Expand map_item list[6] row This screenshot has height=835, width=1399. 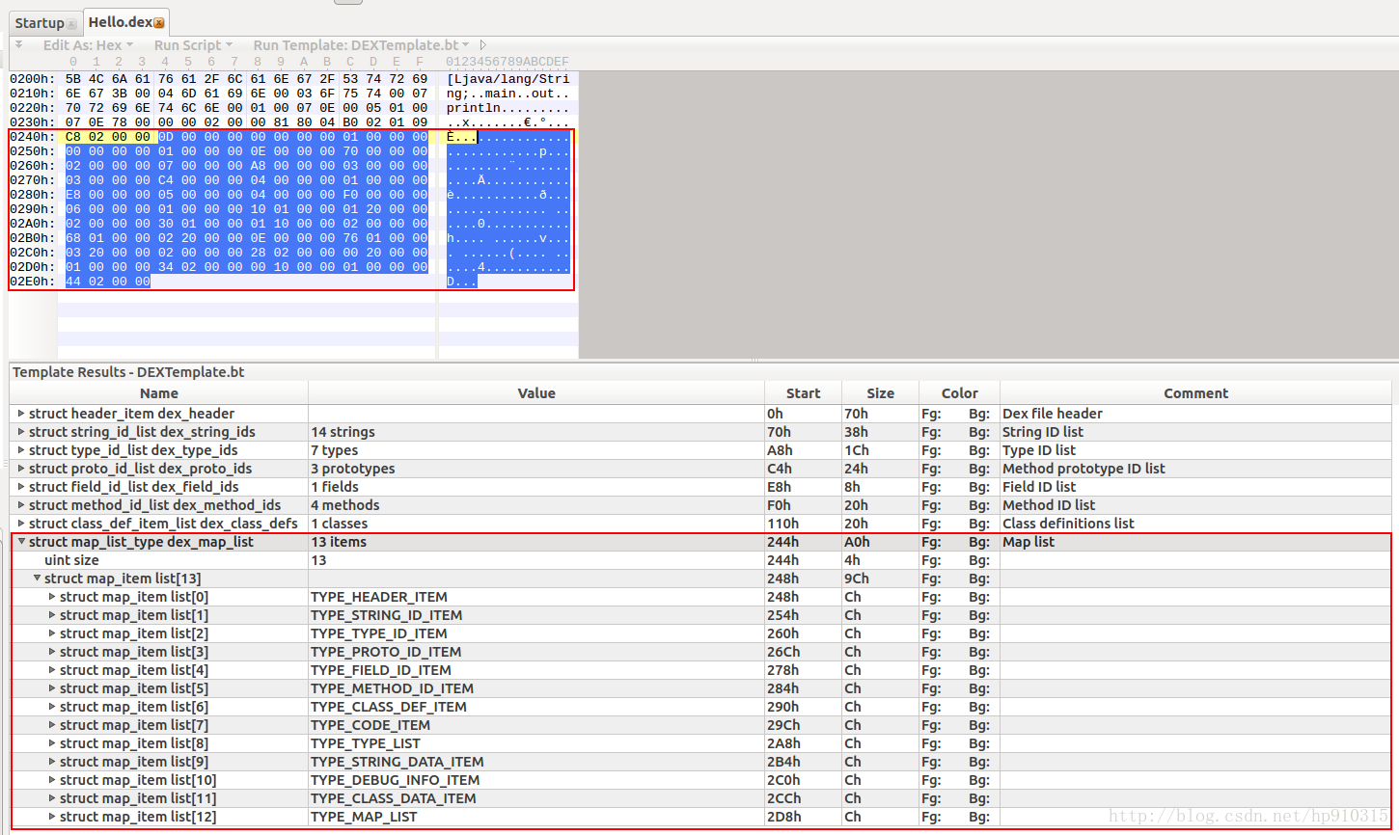52,707
